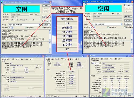
Task: Click the ORTHOS icon in right window title bar
Action: tap(84, 2)
